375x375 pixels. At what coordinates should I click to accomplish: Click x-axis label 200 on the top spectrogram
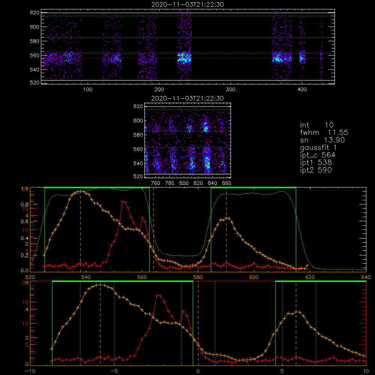(x=159, y=90)
